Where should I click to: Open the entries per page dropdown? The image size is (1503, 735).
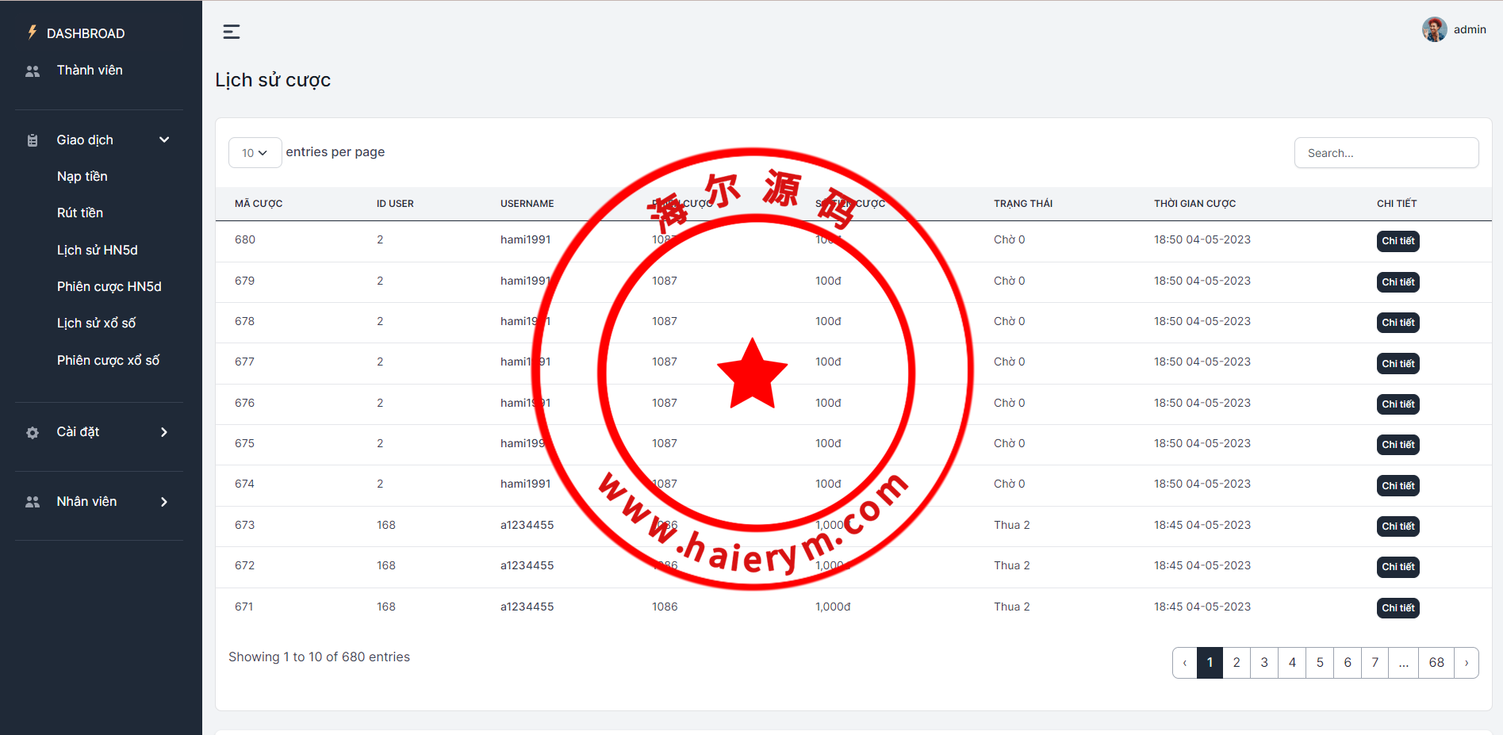click(255, 153)
